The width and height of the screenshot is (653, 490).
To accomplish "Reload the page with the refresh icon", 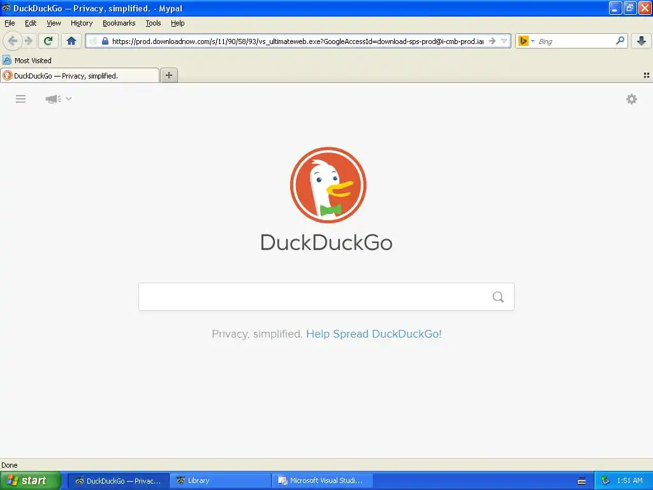I will pos(48,41).
